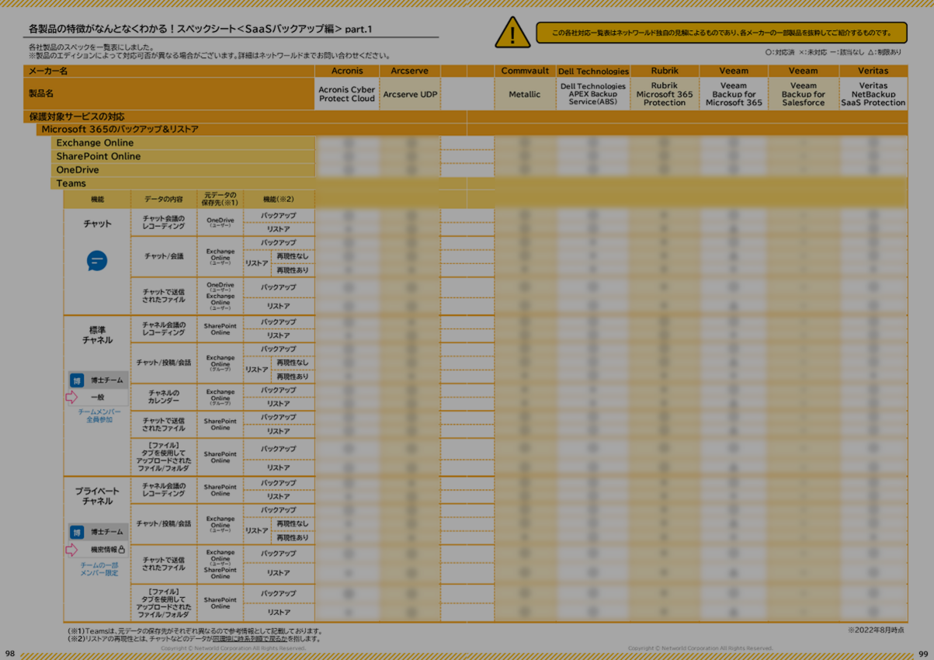Click the 機能(※2) column header
Screen dimensions: 934x660
click(x=279, y=200)
